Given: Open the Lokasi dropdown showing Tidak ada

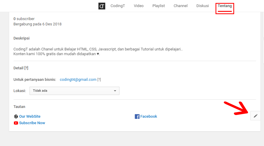Looking at the screenshot, I should click(x=74, y=91).
